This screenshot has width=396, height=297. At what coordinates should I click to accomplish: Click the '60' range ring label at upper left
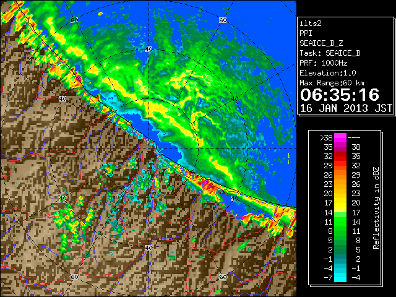[x=74, y=20]
